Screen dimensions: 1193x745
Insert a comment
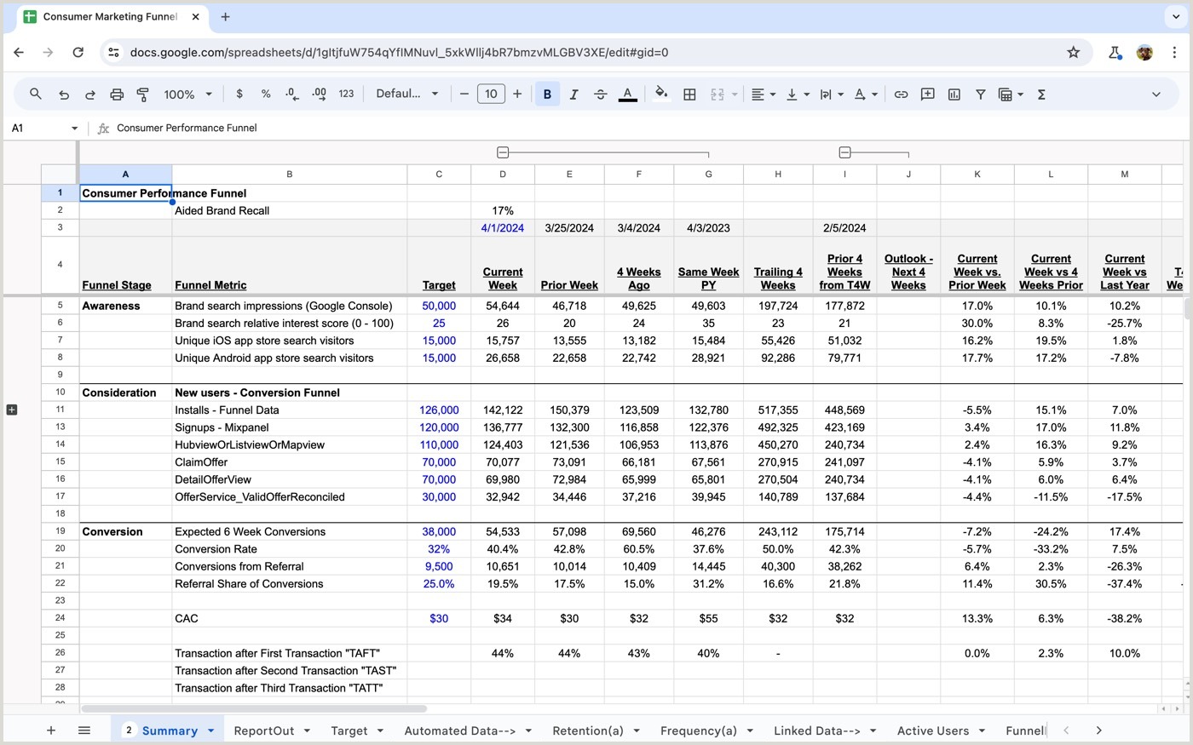pyautogui.click(x=928, y=95)
